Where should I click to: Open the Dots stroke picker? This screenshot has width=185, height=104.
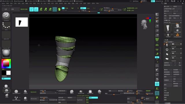click(x=6, y=26)
